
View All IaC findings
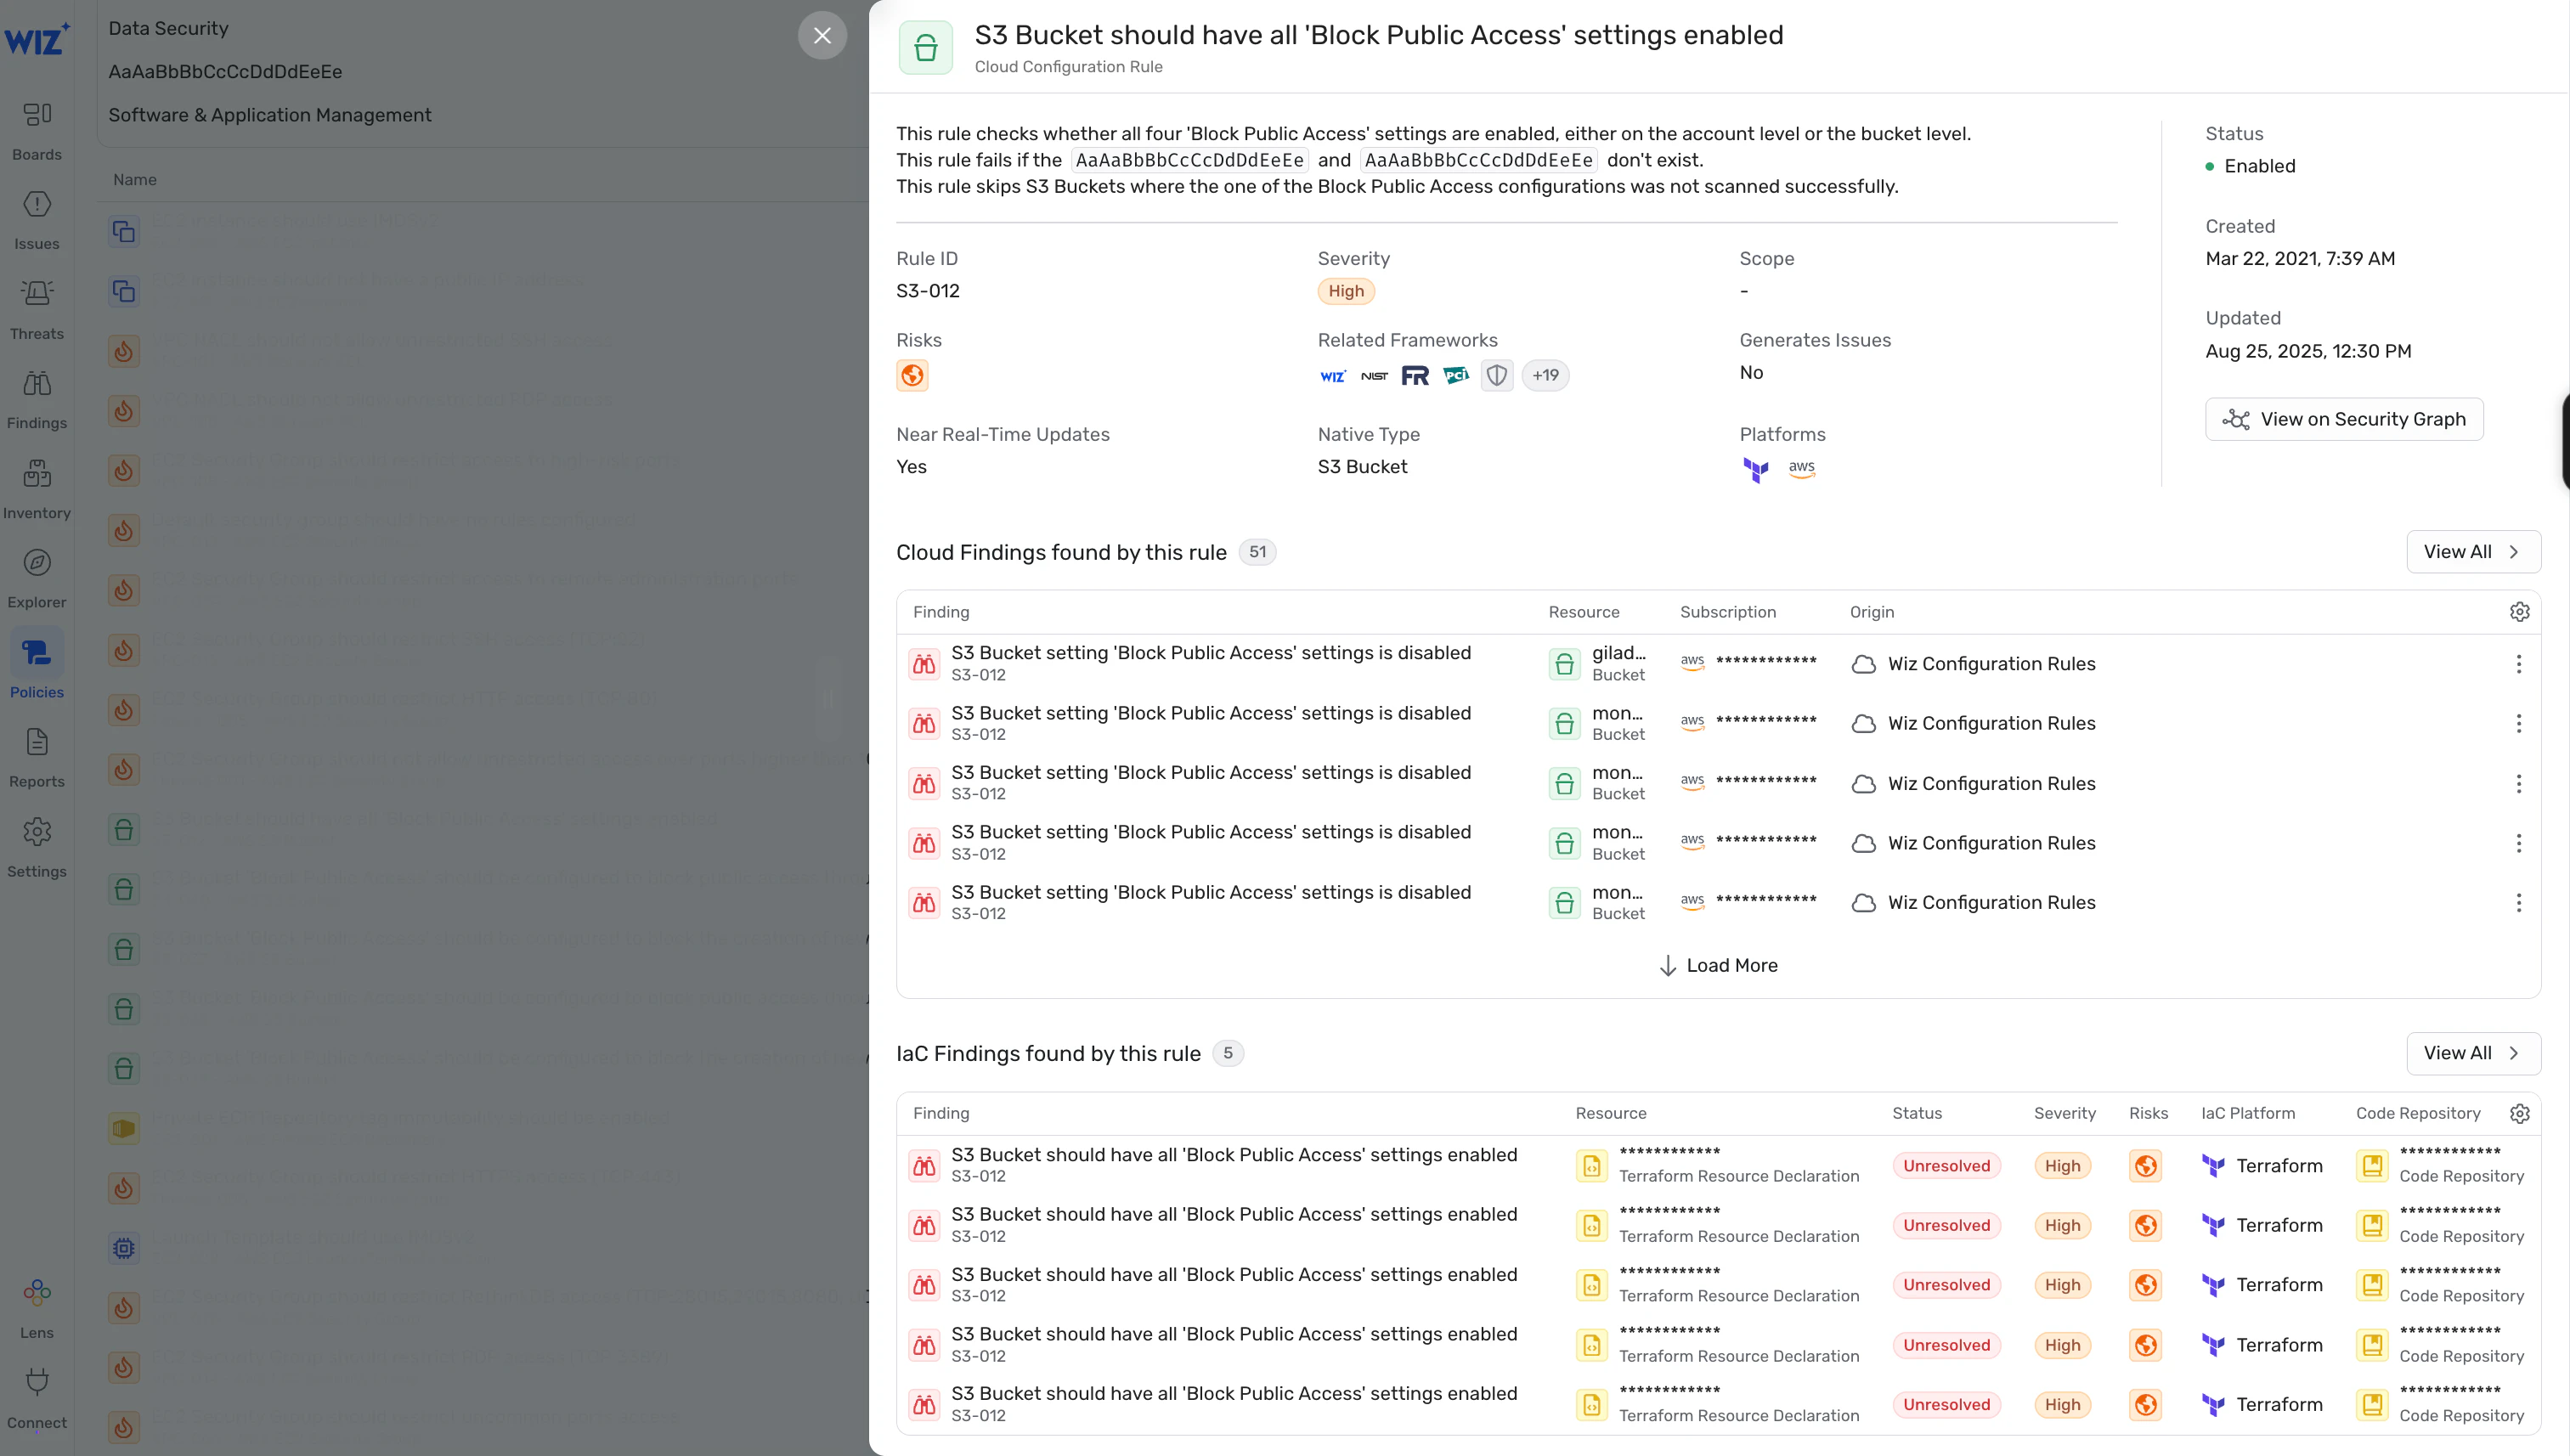[2473, 1053]
